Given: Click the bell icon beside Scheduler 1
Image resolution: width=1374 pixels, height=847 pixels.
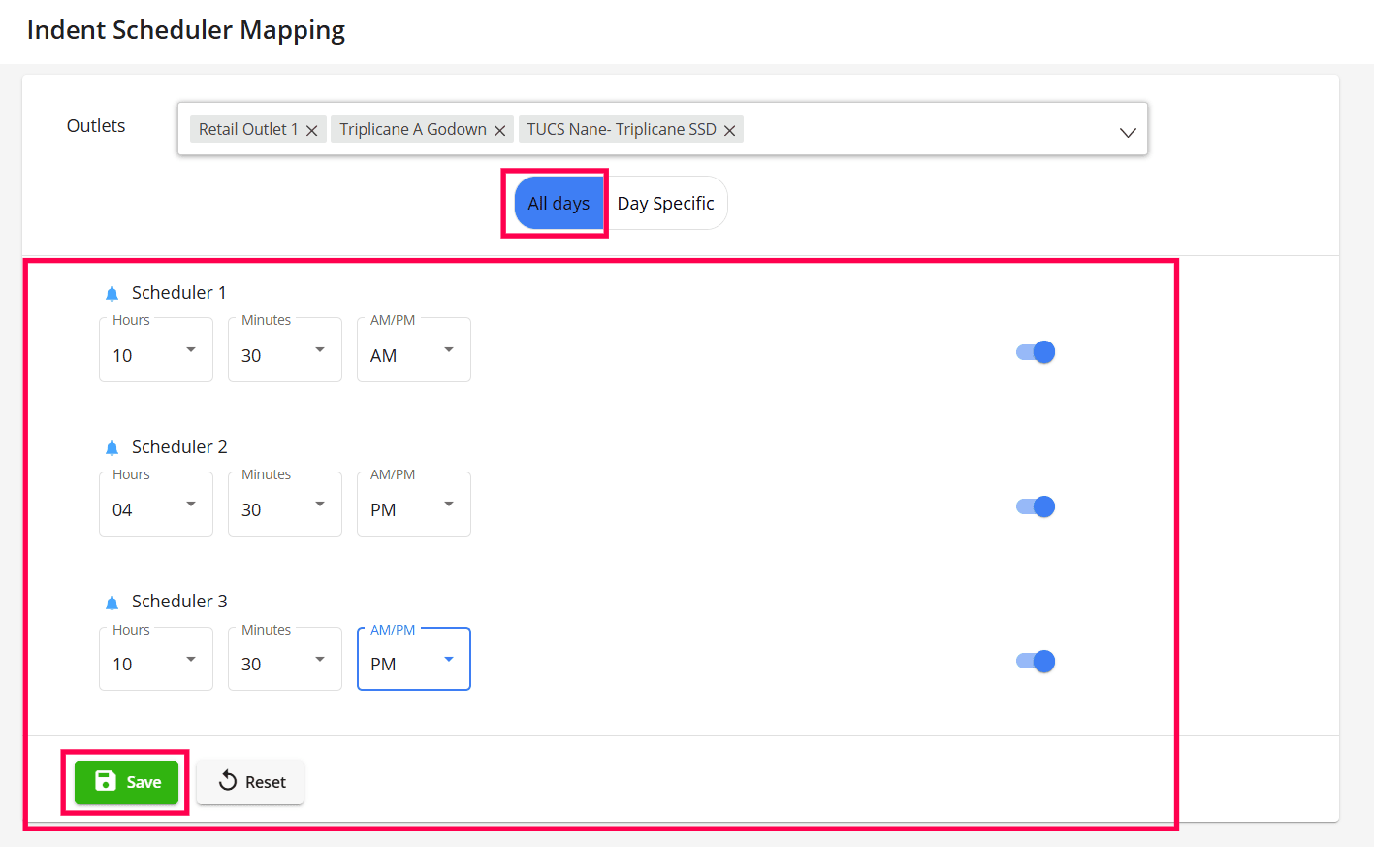Looking at the screenshot, I should click(112, 293).
